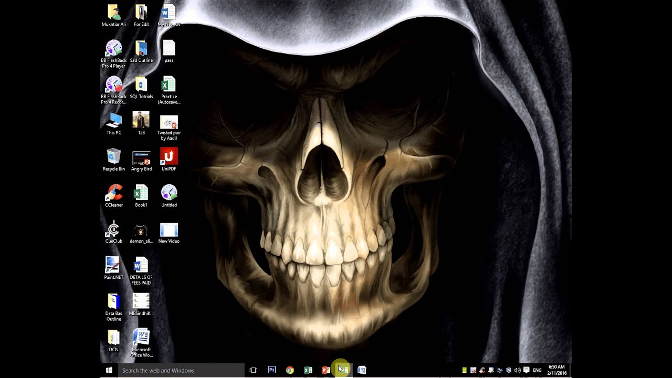The height and width of the screenshot is (378, 672).
Task: Open the Sad Outline folder
Action: (x=141, y=51)
